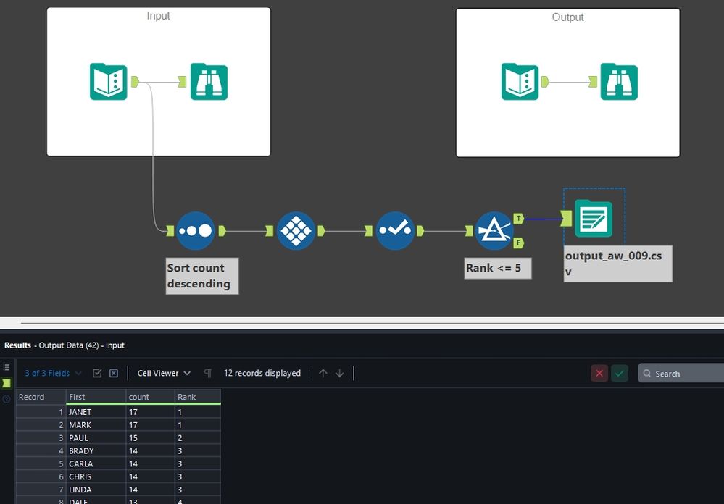Click the deselect-all icon in Results toolbar
Screen dimensions: 724x504
[114, 372]
